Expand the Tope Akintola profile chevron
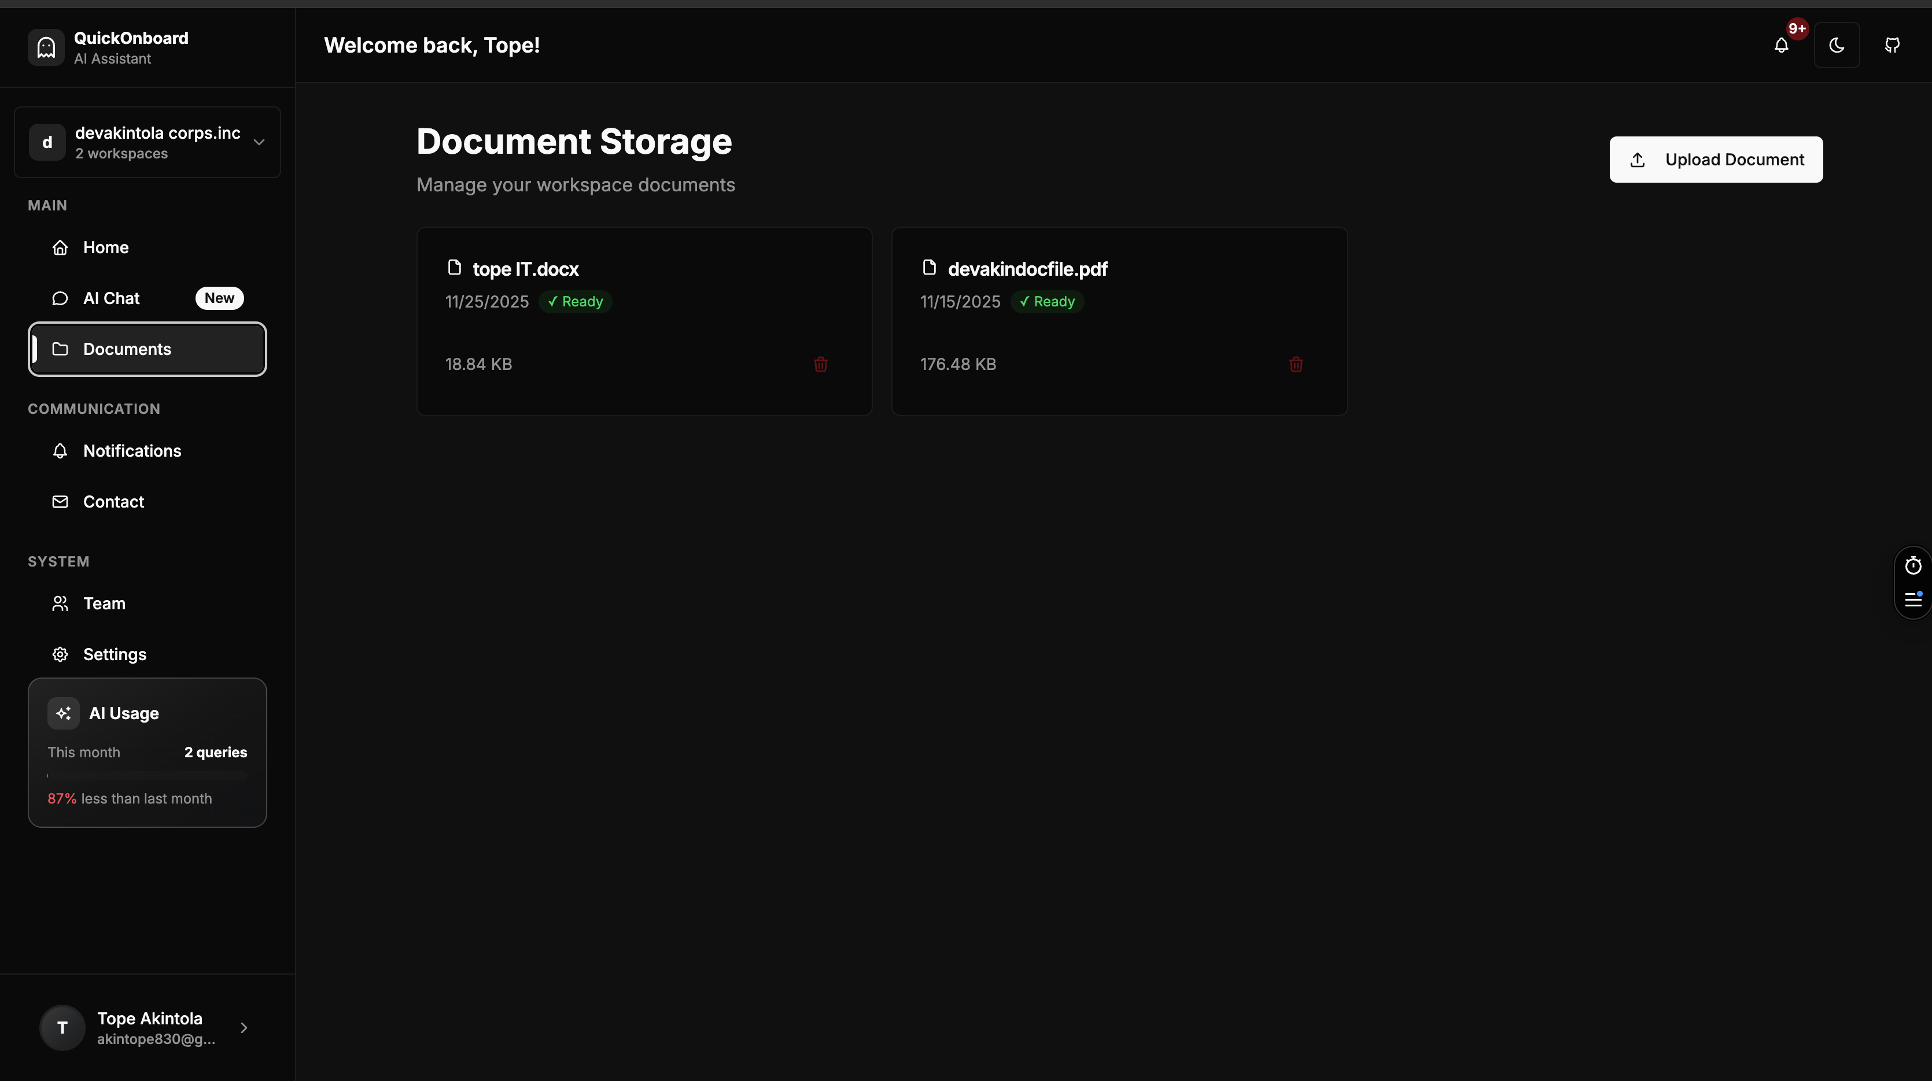 pyautogui.click(x=244, y=1028)
